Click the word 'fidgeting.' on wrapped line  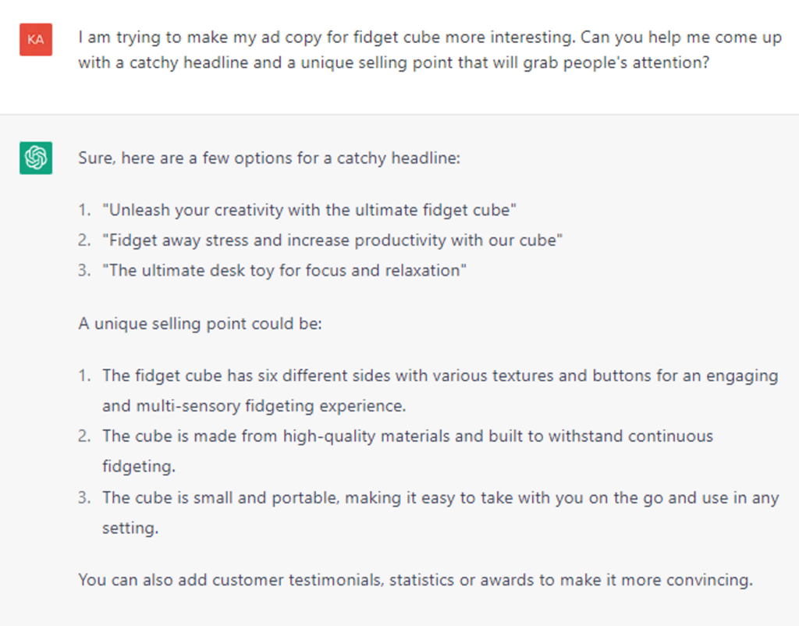point(139,467)
